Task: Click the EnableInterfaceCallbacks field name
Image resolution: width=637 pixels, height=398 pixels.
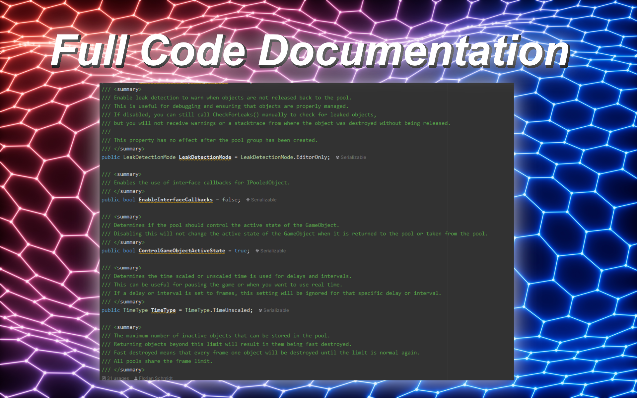Action: pyautogui.click(x=176, y=200)
